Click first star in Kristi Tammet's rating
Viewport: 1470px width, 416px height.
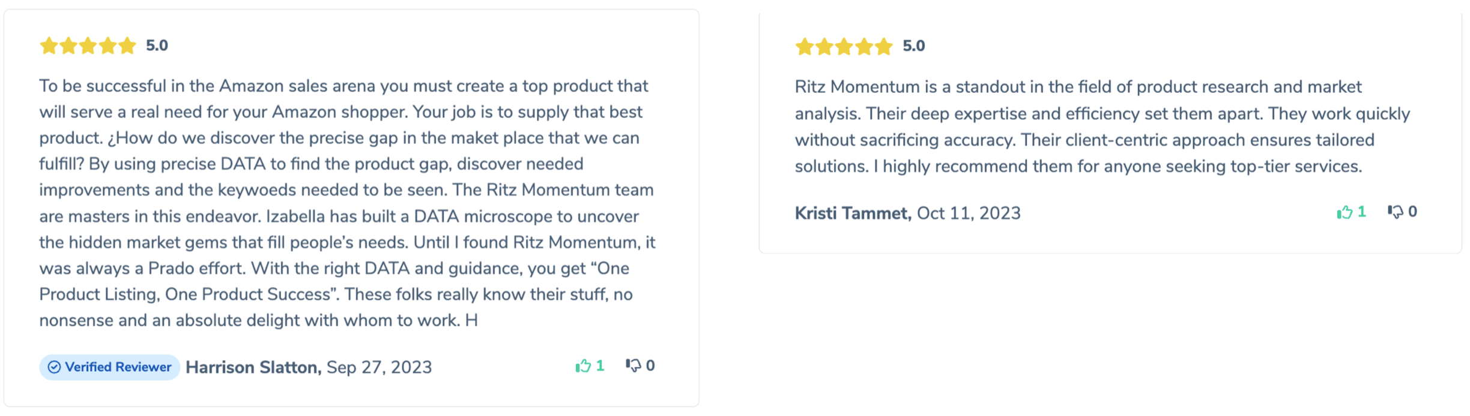[x=804, y=46]
